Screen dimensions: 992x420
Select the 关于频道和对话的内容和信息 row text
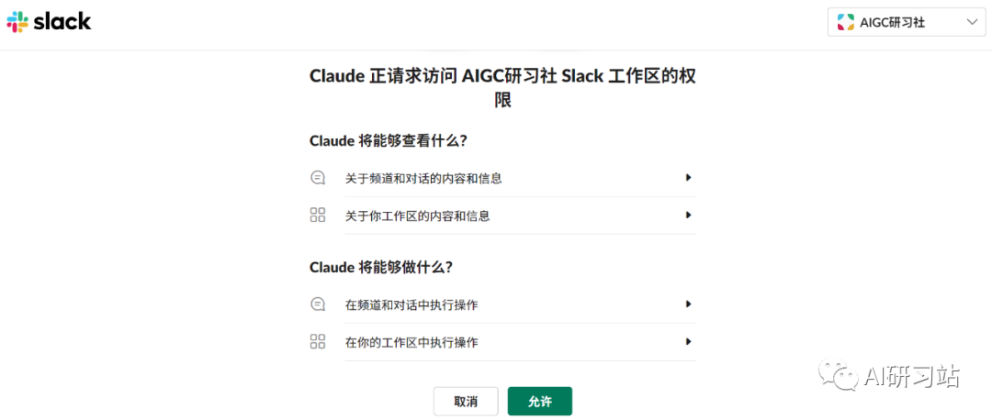pyautogui.click(x=423, y=178)
